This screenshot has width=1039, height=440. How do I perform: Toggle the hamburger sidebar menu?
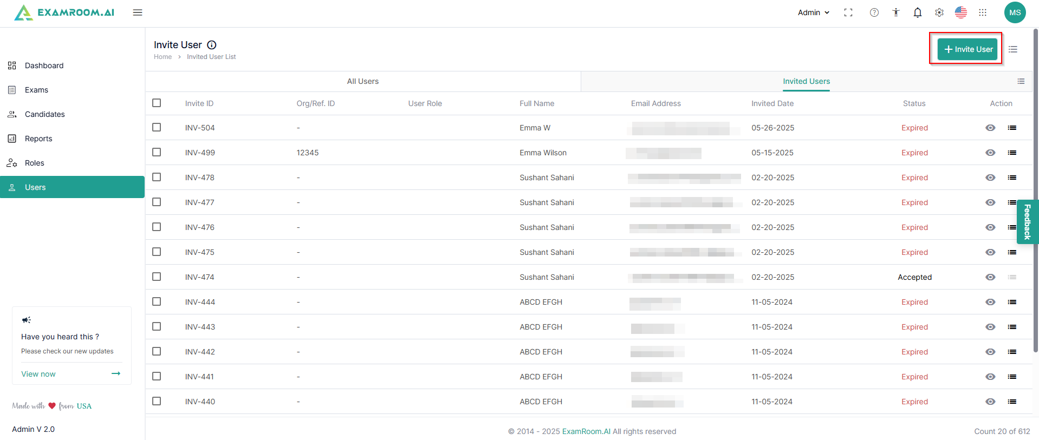coord(138,12)
